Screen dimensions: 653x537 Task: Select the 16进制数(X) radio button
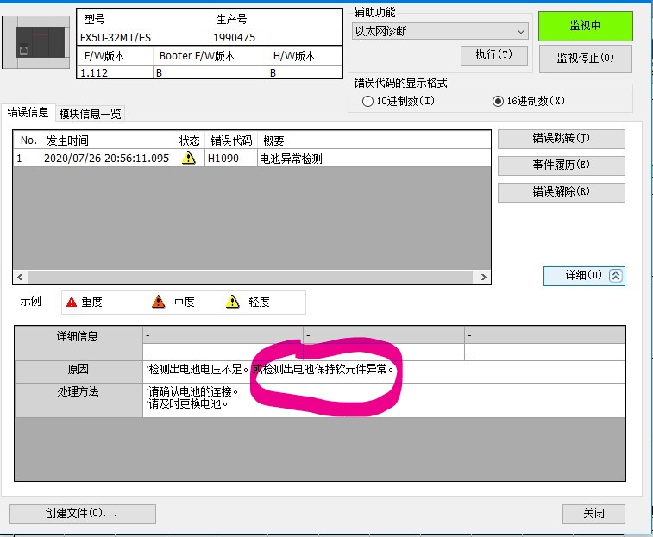tap(498, 101)
